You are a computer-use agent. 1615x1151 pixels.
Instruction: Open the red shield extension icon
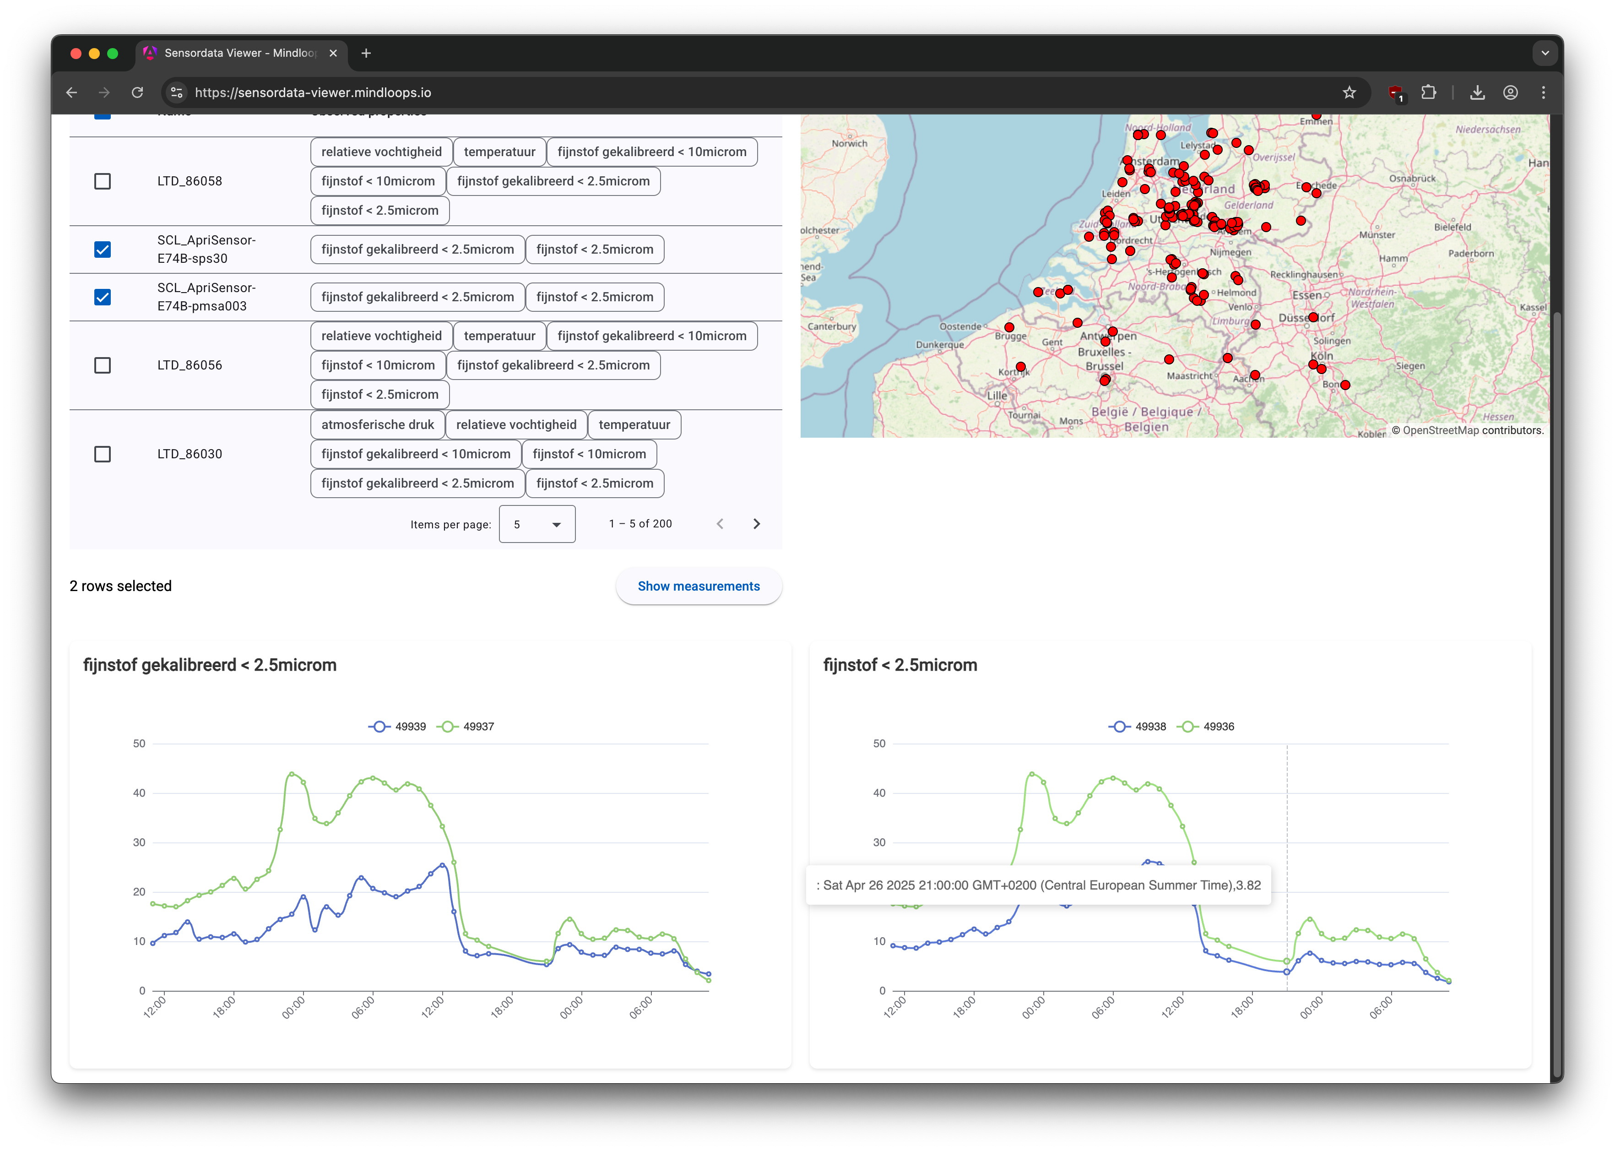(x=1395, y=93)
